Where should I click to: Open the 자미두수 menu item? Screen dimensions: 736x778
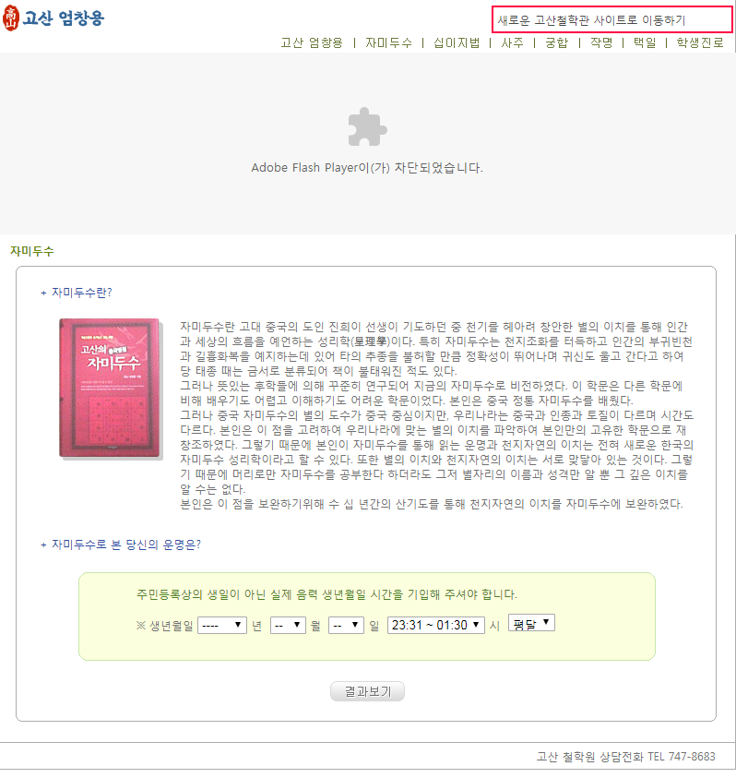tap(389, 42)
